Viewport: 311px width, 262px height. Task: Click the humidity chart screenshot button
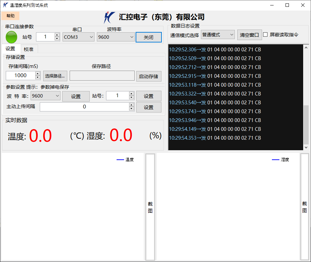305,207
